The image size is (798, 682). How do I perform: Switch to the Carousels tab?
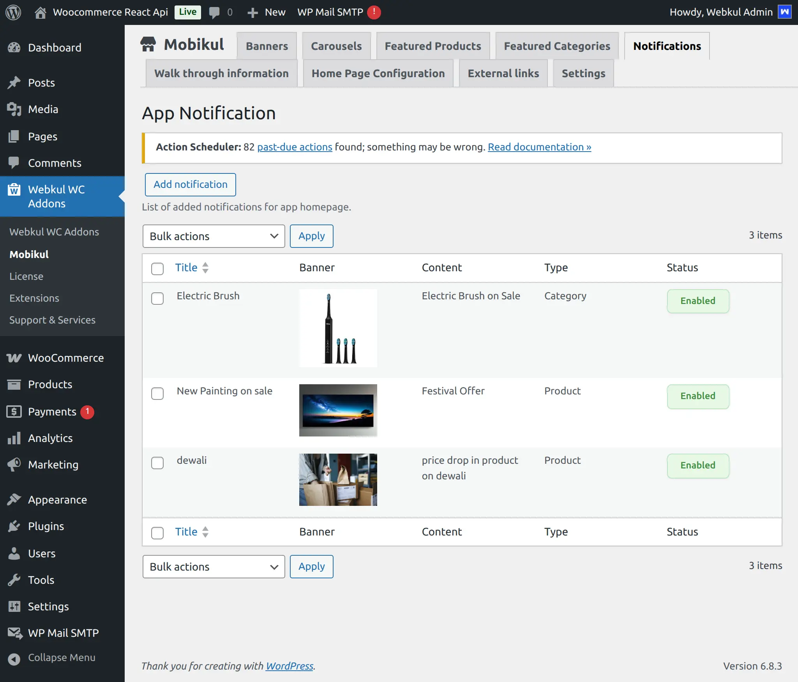336,46
